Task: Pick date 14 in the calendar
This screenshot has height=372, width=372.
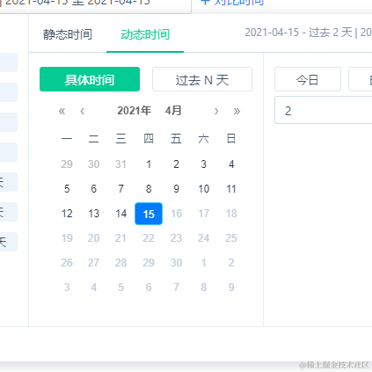Action: tap(121, 214)
